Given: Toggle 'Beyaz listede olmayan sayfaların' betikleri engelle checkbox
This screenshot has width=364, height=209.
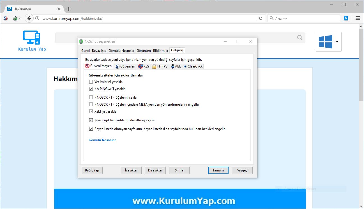Looking at the screenshot, I should click(x=91, y=129).
